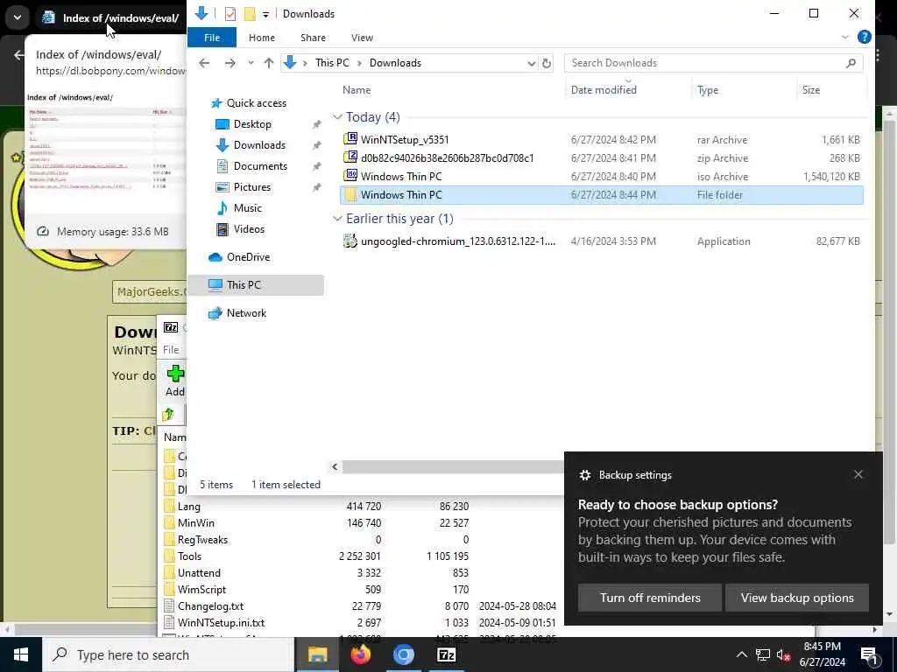This screenshot has width=897, height=672.
Task: Open MinWin folder in 7-Zip
Action: click(x=195, y=523)
